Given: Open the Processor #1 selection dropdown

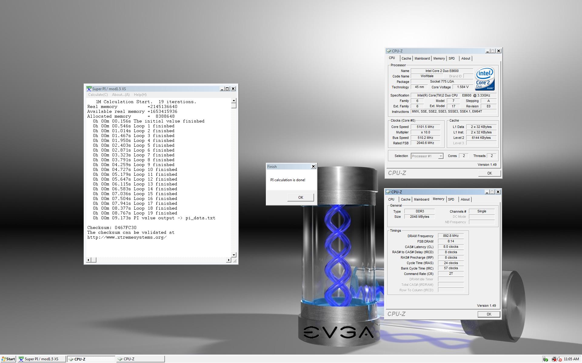Looking at the screenshot, I should click(x=441, y=156).
